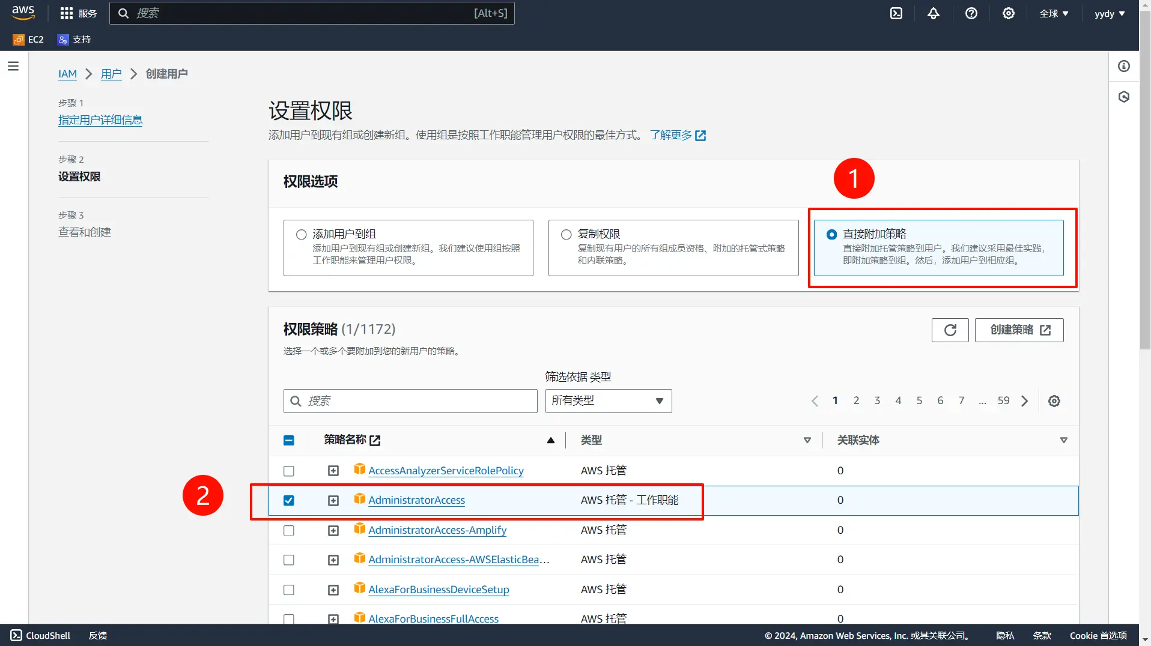Click the AlexaForBusinessDeviceSetup cube icon

tap(359, 588)
